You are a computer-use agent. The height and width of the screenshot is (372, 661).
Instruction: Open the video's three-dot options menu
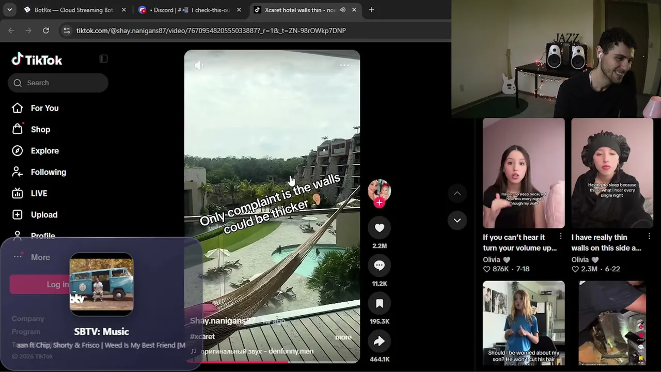click(x=344, y=66)
